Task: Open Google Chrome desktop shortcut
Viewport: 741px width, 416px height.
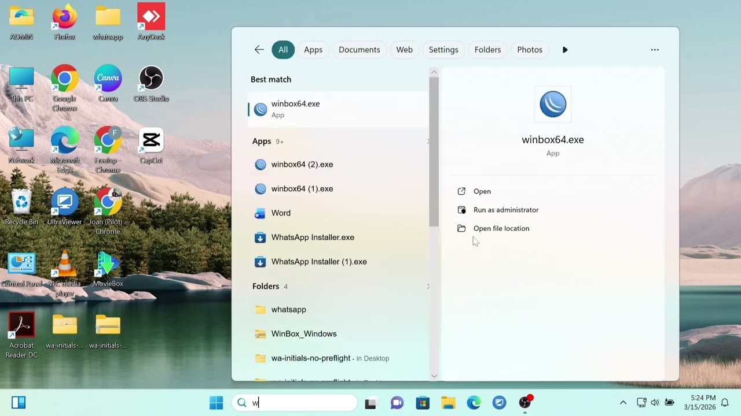Action: [x=64, y=88]
